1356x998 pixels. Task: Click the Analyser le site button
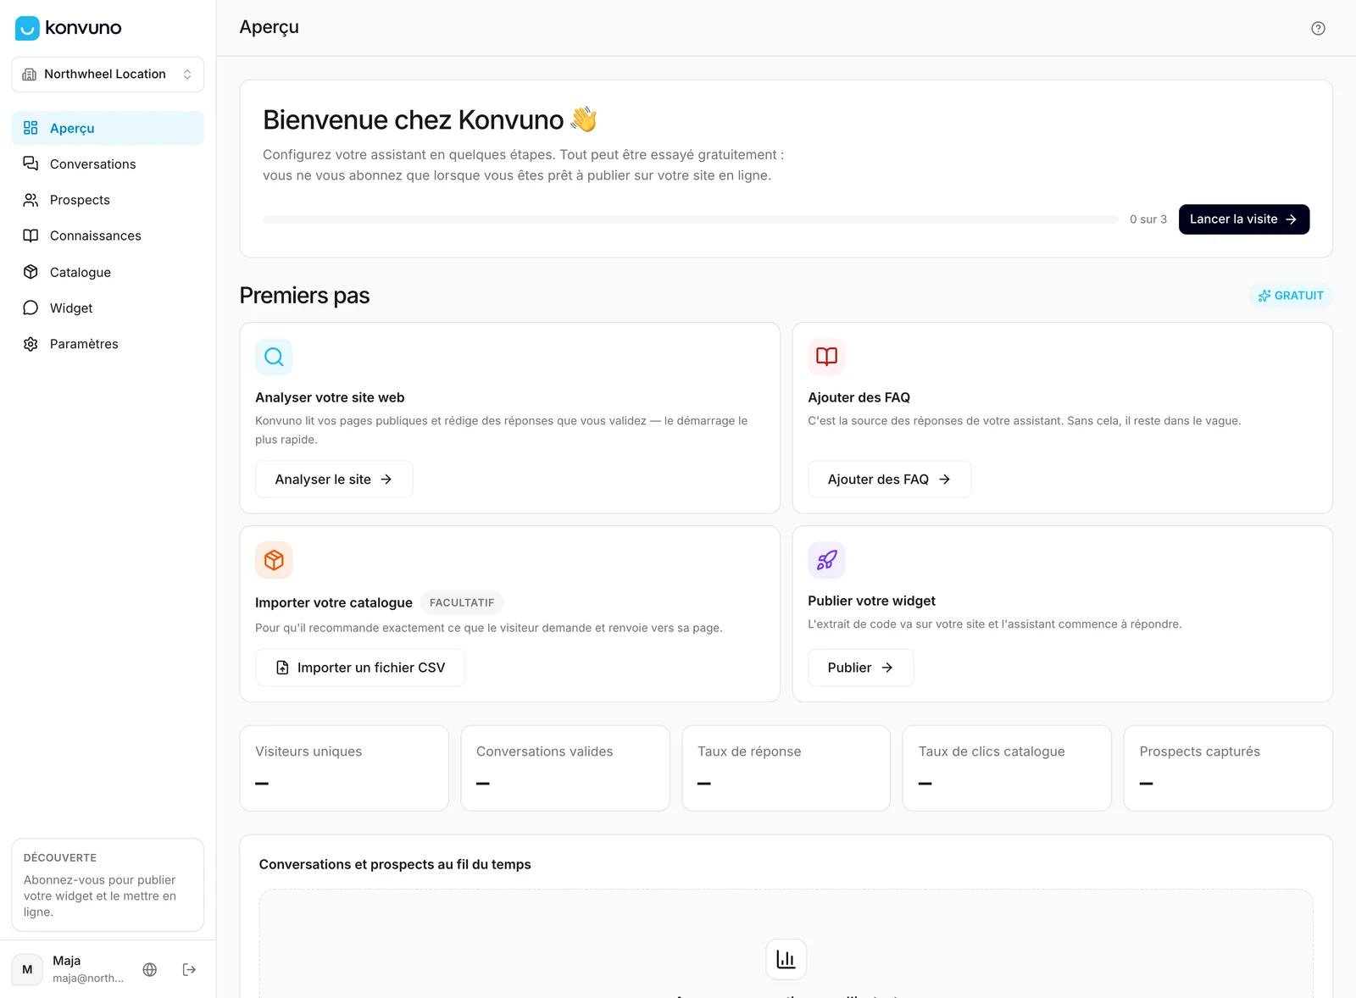pos(334,480)
